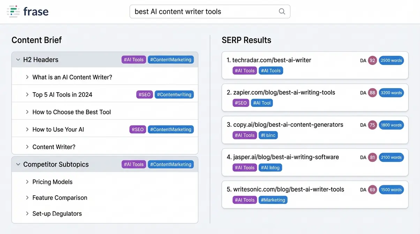This screenshot has height=234, width=420.
Task: Click the #Contentwriting tag in H2 Headers
Action: (x=174, y=94)
